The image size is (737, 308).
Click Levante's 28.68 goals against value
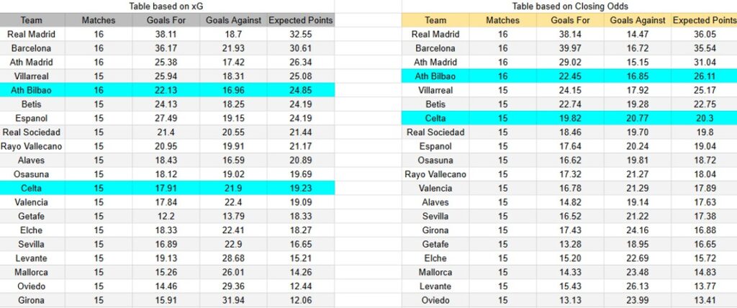point(233,258)
